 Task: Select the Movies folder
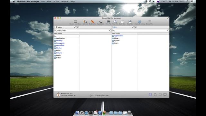click(x=67, y=48)
